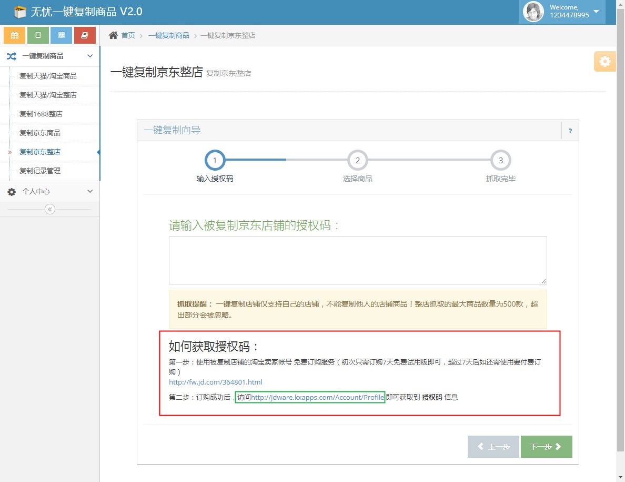Image resolution: width=625 pixels, height=482 pixels.
Task: Click the green square shortcut icon
Action: 38,35
